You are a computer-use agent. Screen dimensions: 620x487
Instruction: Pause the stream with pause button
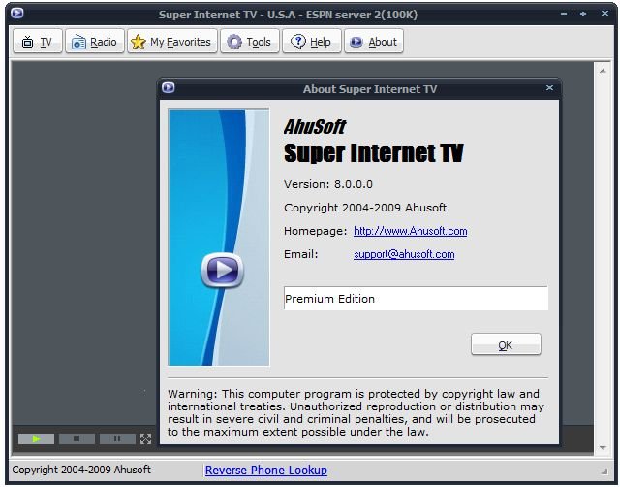point(117,438)
